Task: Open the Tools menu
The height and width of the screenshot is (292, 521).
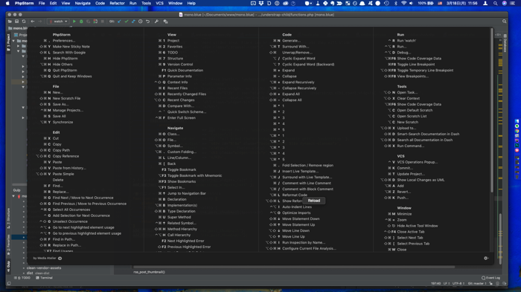Action: 146,3
